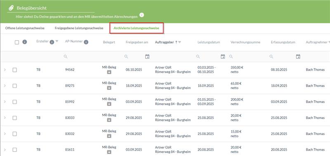Download the MR-Beleg for AP-Nummer 81611
Image resolution: width=330 pixels, height=156 pixels.
109,152
